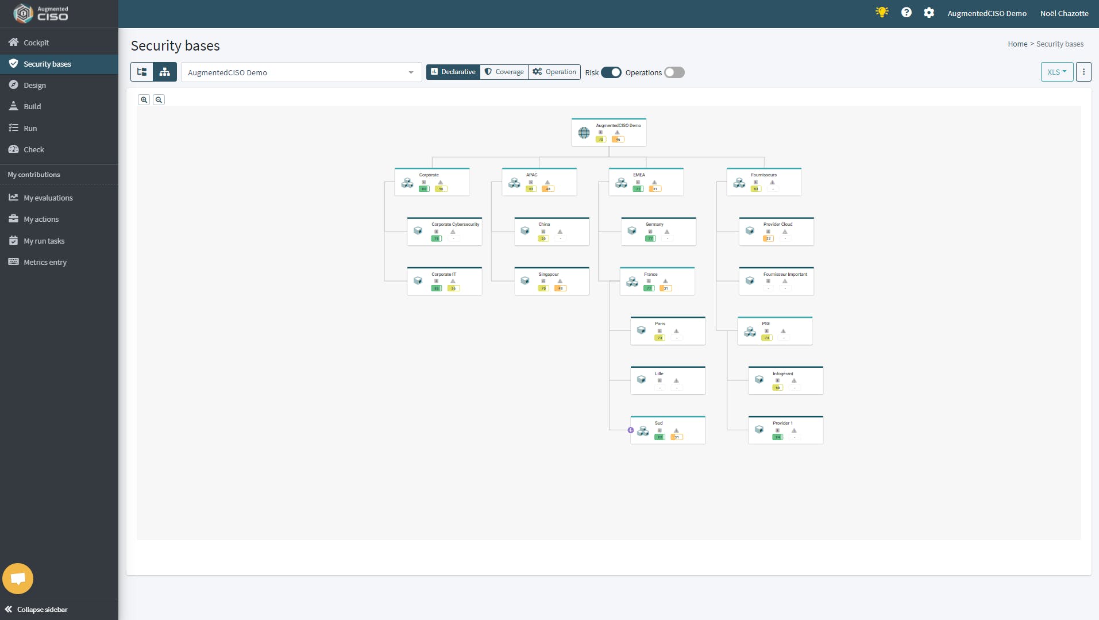Open the XLS export dropdown
This screenshot has width=1099, height=620.
[1057, 72]
